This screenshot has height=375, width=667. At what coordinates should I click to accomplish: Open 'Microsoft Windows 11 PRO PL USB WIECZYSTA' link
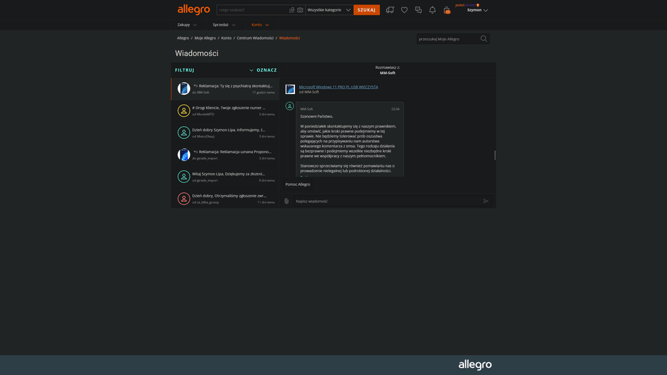click(339, 87)
